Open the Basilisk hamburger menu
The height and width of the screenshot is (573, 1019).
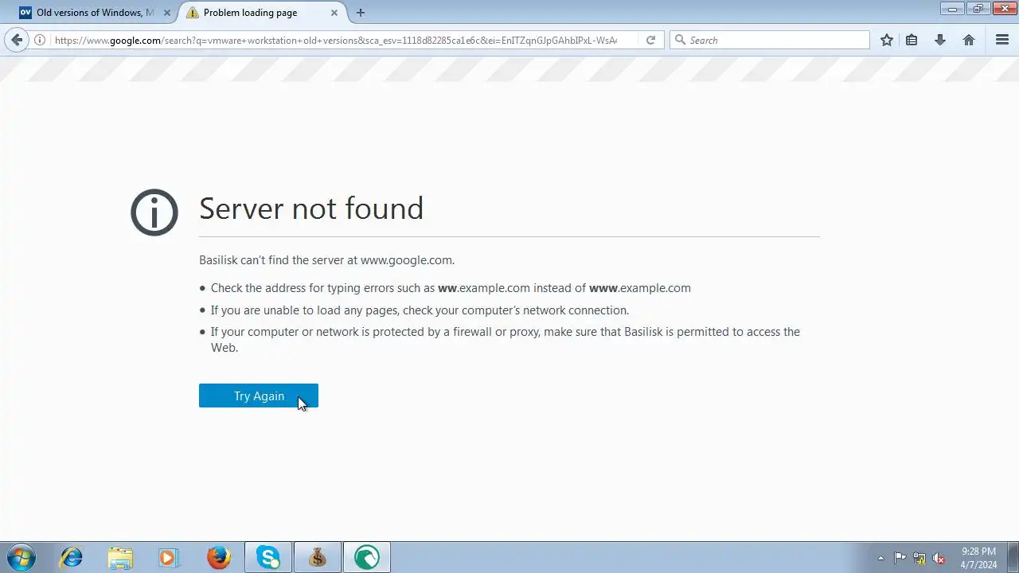(1002, 40)
